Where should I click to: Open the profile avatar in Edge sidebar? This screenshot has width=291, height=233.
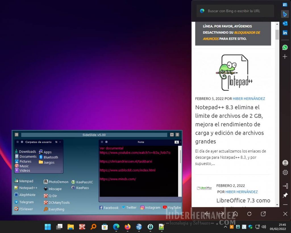click(285, 163)
